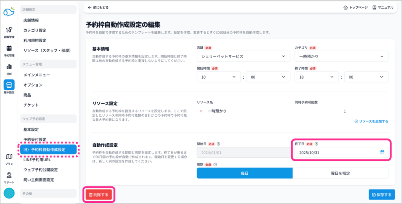
Task: Click the 基本設定 store icon
Action: pos(9,85)
